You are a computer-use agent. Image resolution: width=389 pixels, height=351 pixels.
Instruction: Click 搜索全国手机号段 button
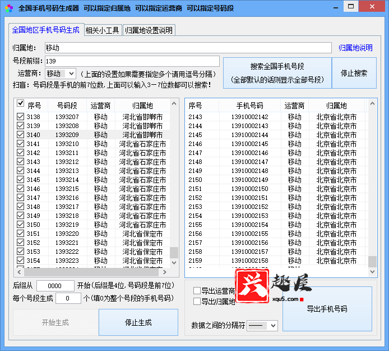[x=277, y=73]
